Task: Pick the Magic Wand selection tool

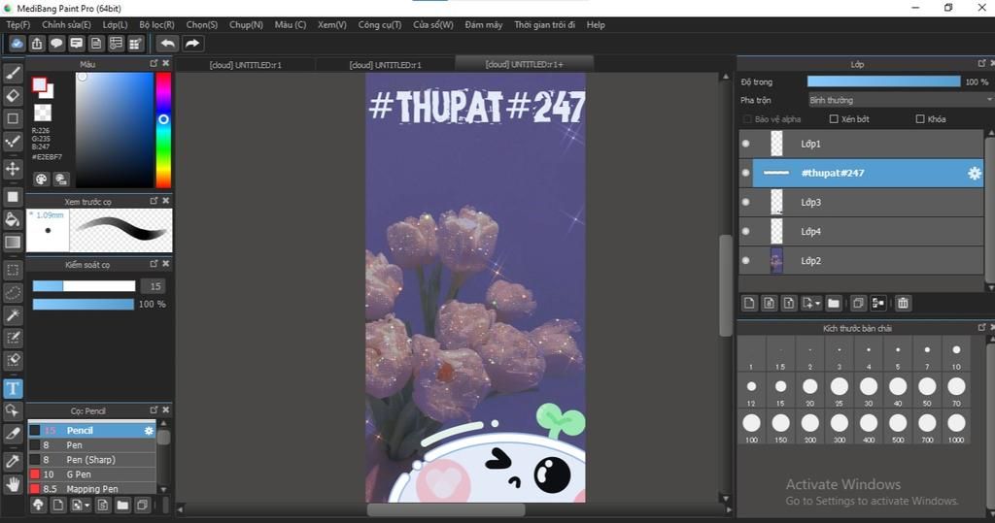Action: point(13,315)
